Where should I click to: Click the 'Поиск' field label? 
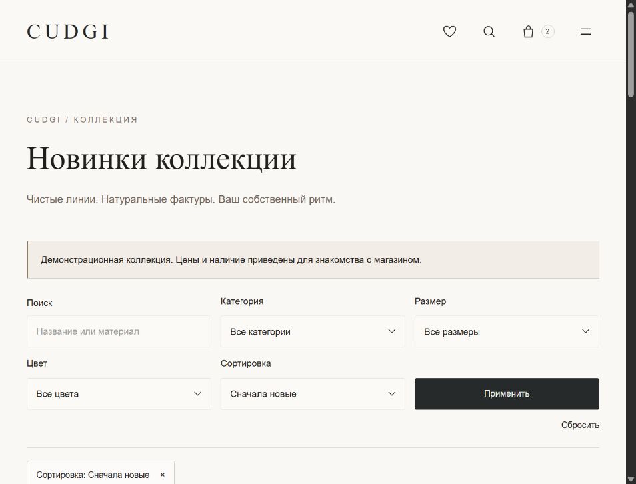point(39,303)
